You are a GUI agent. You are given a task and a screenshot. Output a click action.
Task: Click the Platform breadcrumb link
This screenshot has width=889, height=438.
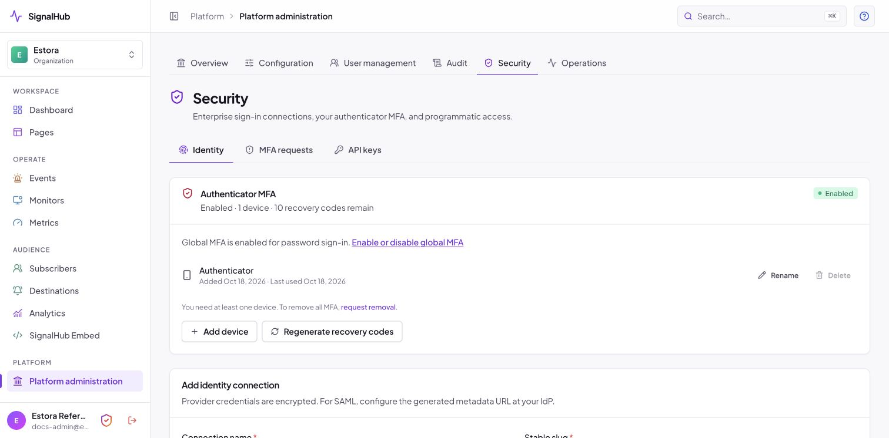click(207, 16)
